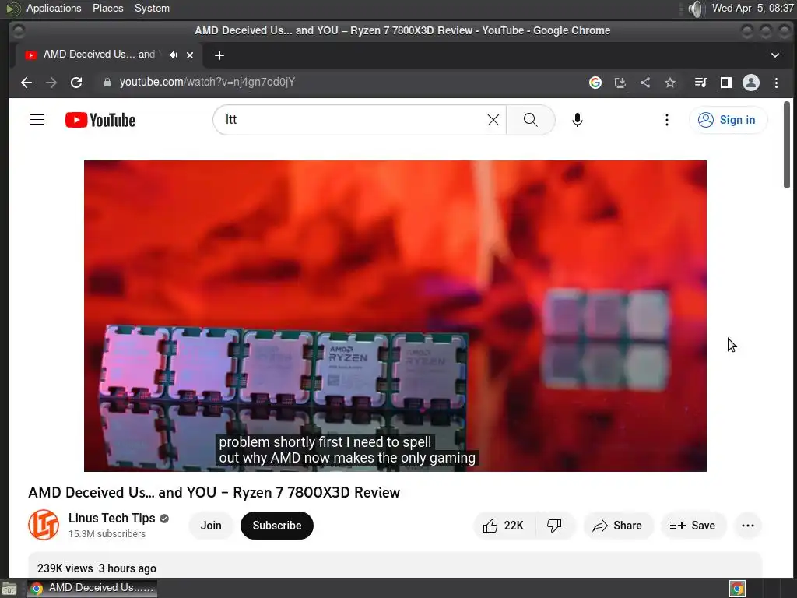Select the Chrome window in the bottom taskbar

click(x=92, y=589)
